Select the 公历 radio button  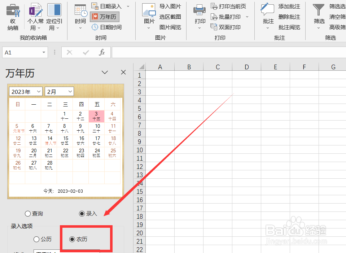(36, 239)
